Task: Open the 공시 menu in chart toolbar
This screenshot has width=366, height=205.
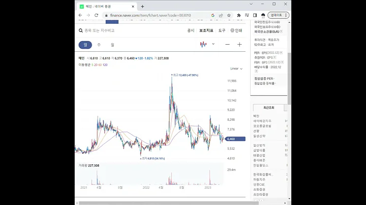Action: [x=191, y=30]
